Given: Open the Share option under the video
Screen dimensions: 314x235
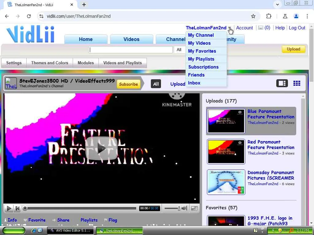Looking at the screenshot, I should point(61,220).
